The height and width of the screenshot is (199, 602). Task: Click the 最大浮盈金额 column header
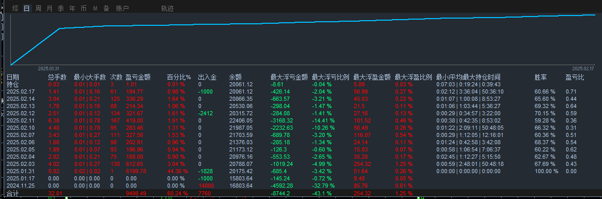click(372, 77)
